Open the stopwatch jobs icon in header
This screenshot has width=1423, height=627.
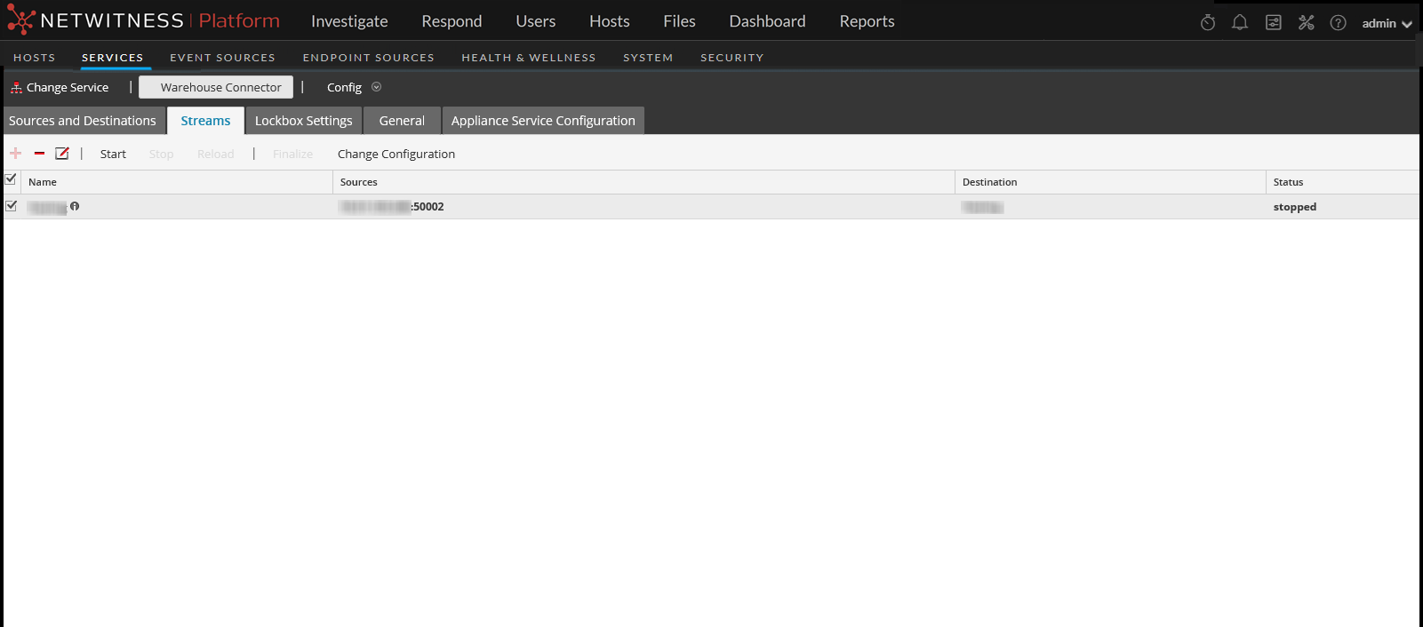tap(1207, 23)
